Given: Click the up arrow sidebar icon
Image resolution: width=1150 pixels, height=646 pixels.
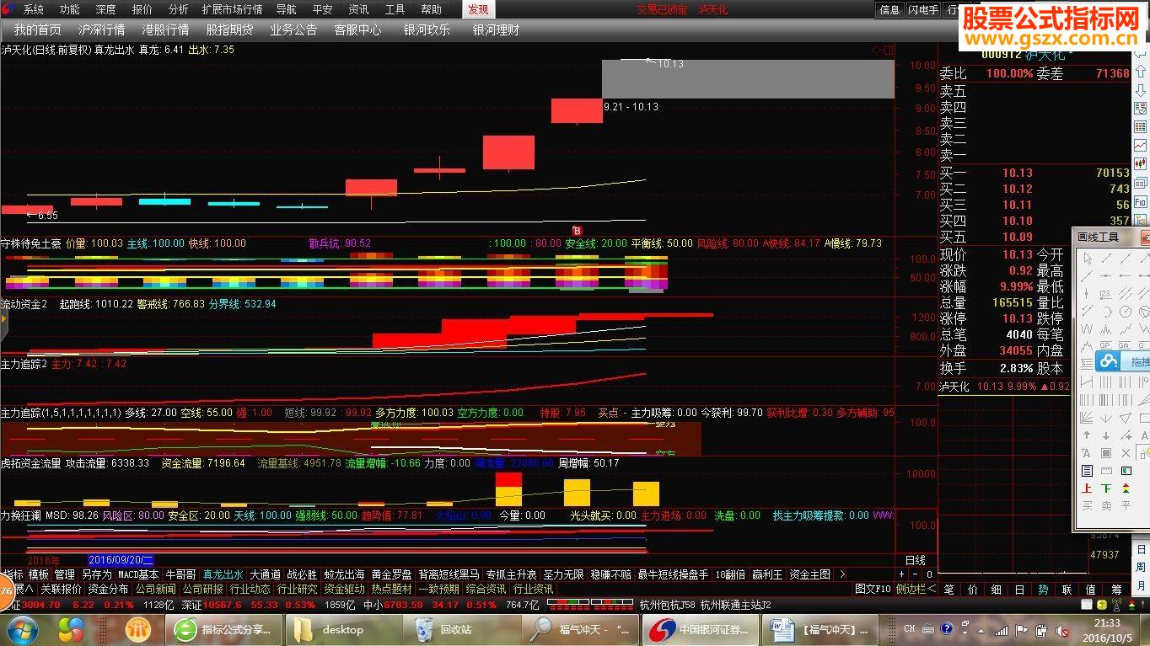Looking at the screenshot, I should [x=1141, y=72].
